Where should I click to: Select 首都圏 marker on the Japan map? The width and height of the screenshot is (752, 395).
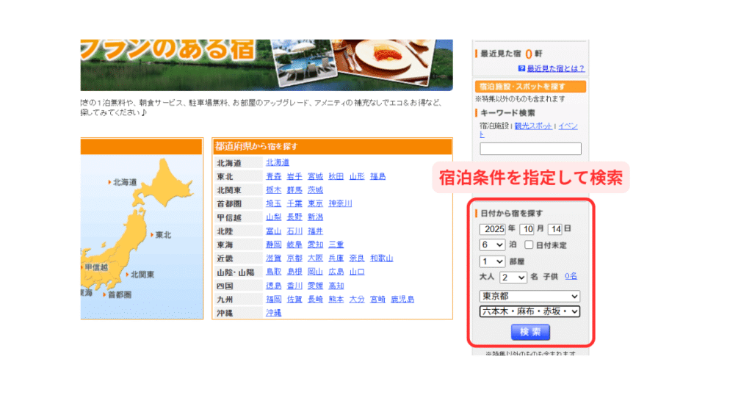tap(118, 294)
